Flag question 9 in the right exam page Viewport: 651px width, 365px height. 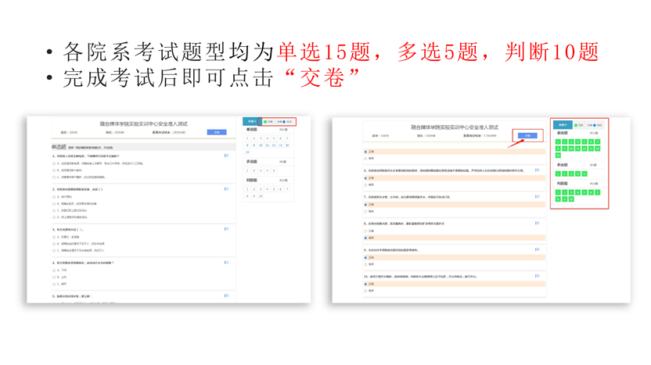[537, 250]
